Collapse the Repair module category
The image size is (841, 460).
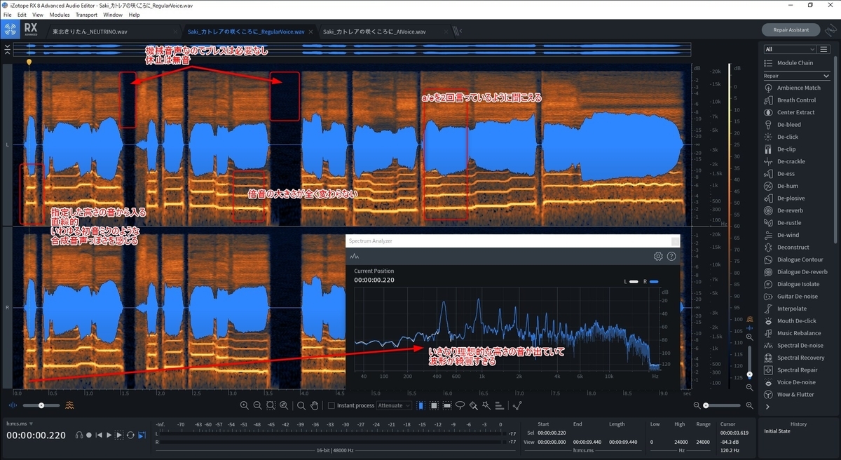pyautogui.click(x=828, y=76)
